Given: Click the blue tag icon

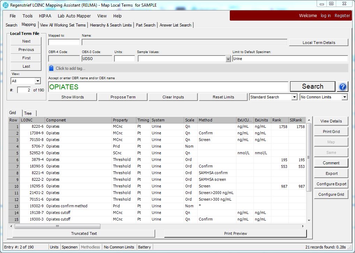Looking at the screenshot, I should coord(51,68).
